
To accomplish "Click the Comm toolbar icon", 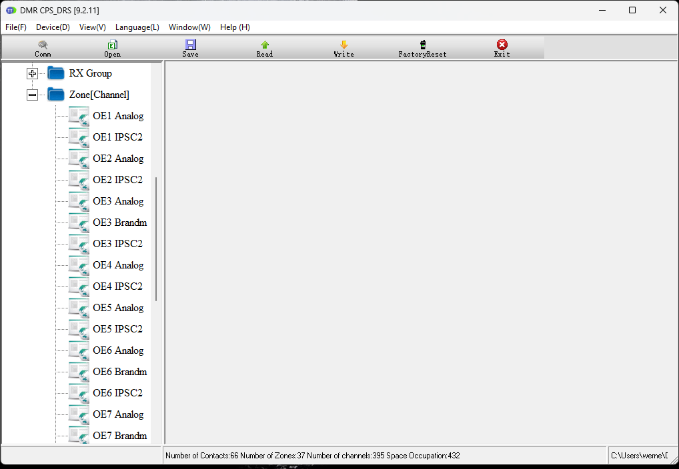I will (x=43, y=45).
